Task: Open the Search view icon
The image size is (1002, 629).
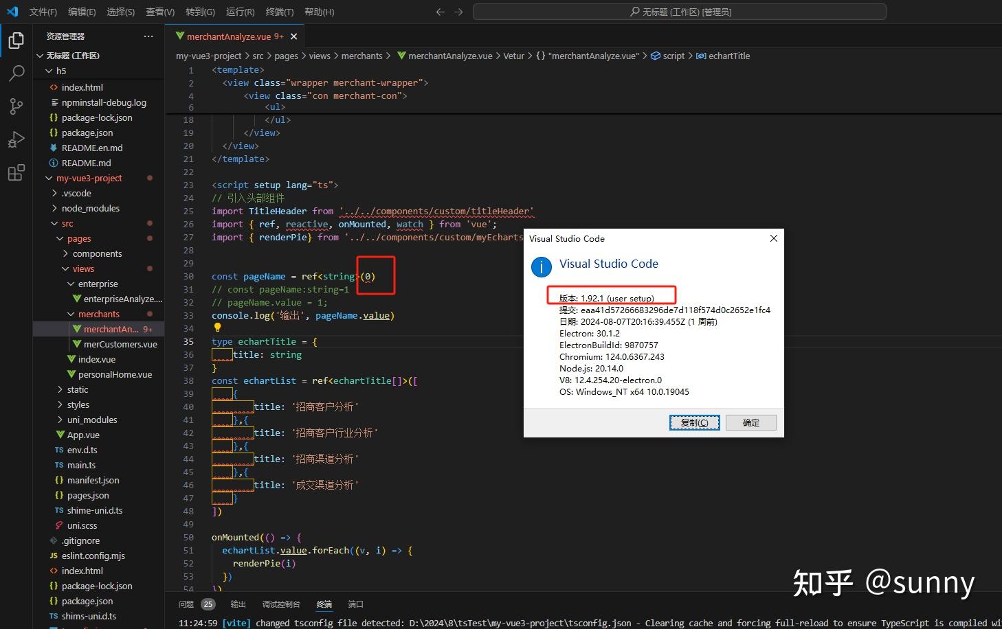Action: pos(16,73)
